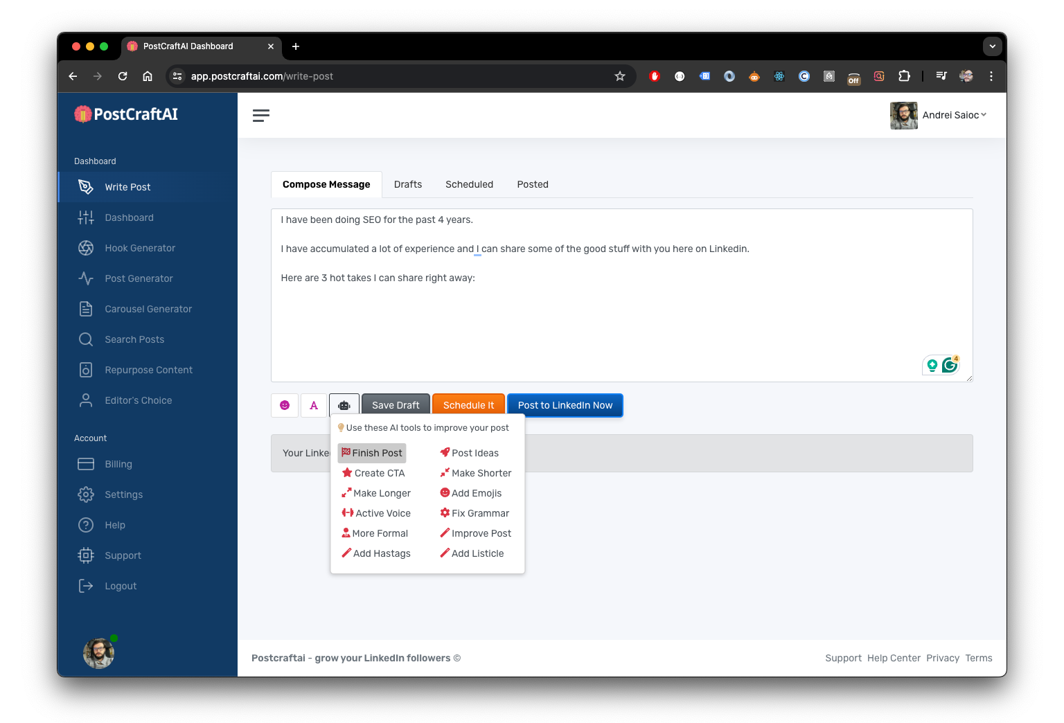Click the sidebar bottom avatar photo
1064x723 pixels.
click(99, 653)
